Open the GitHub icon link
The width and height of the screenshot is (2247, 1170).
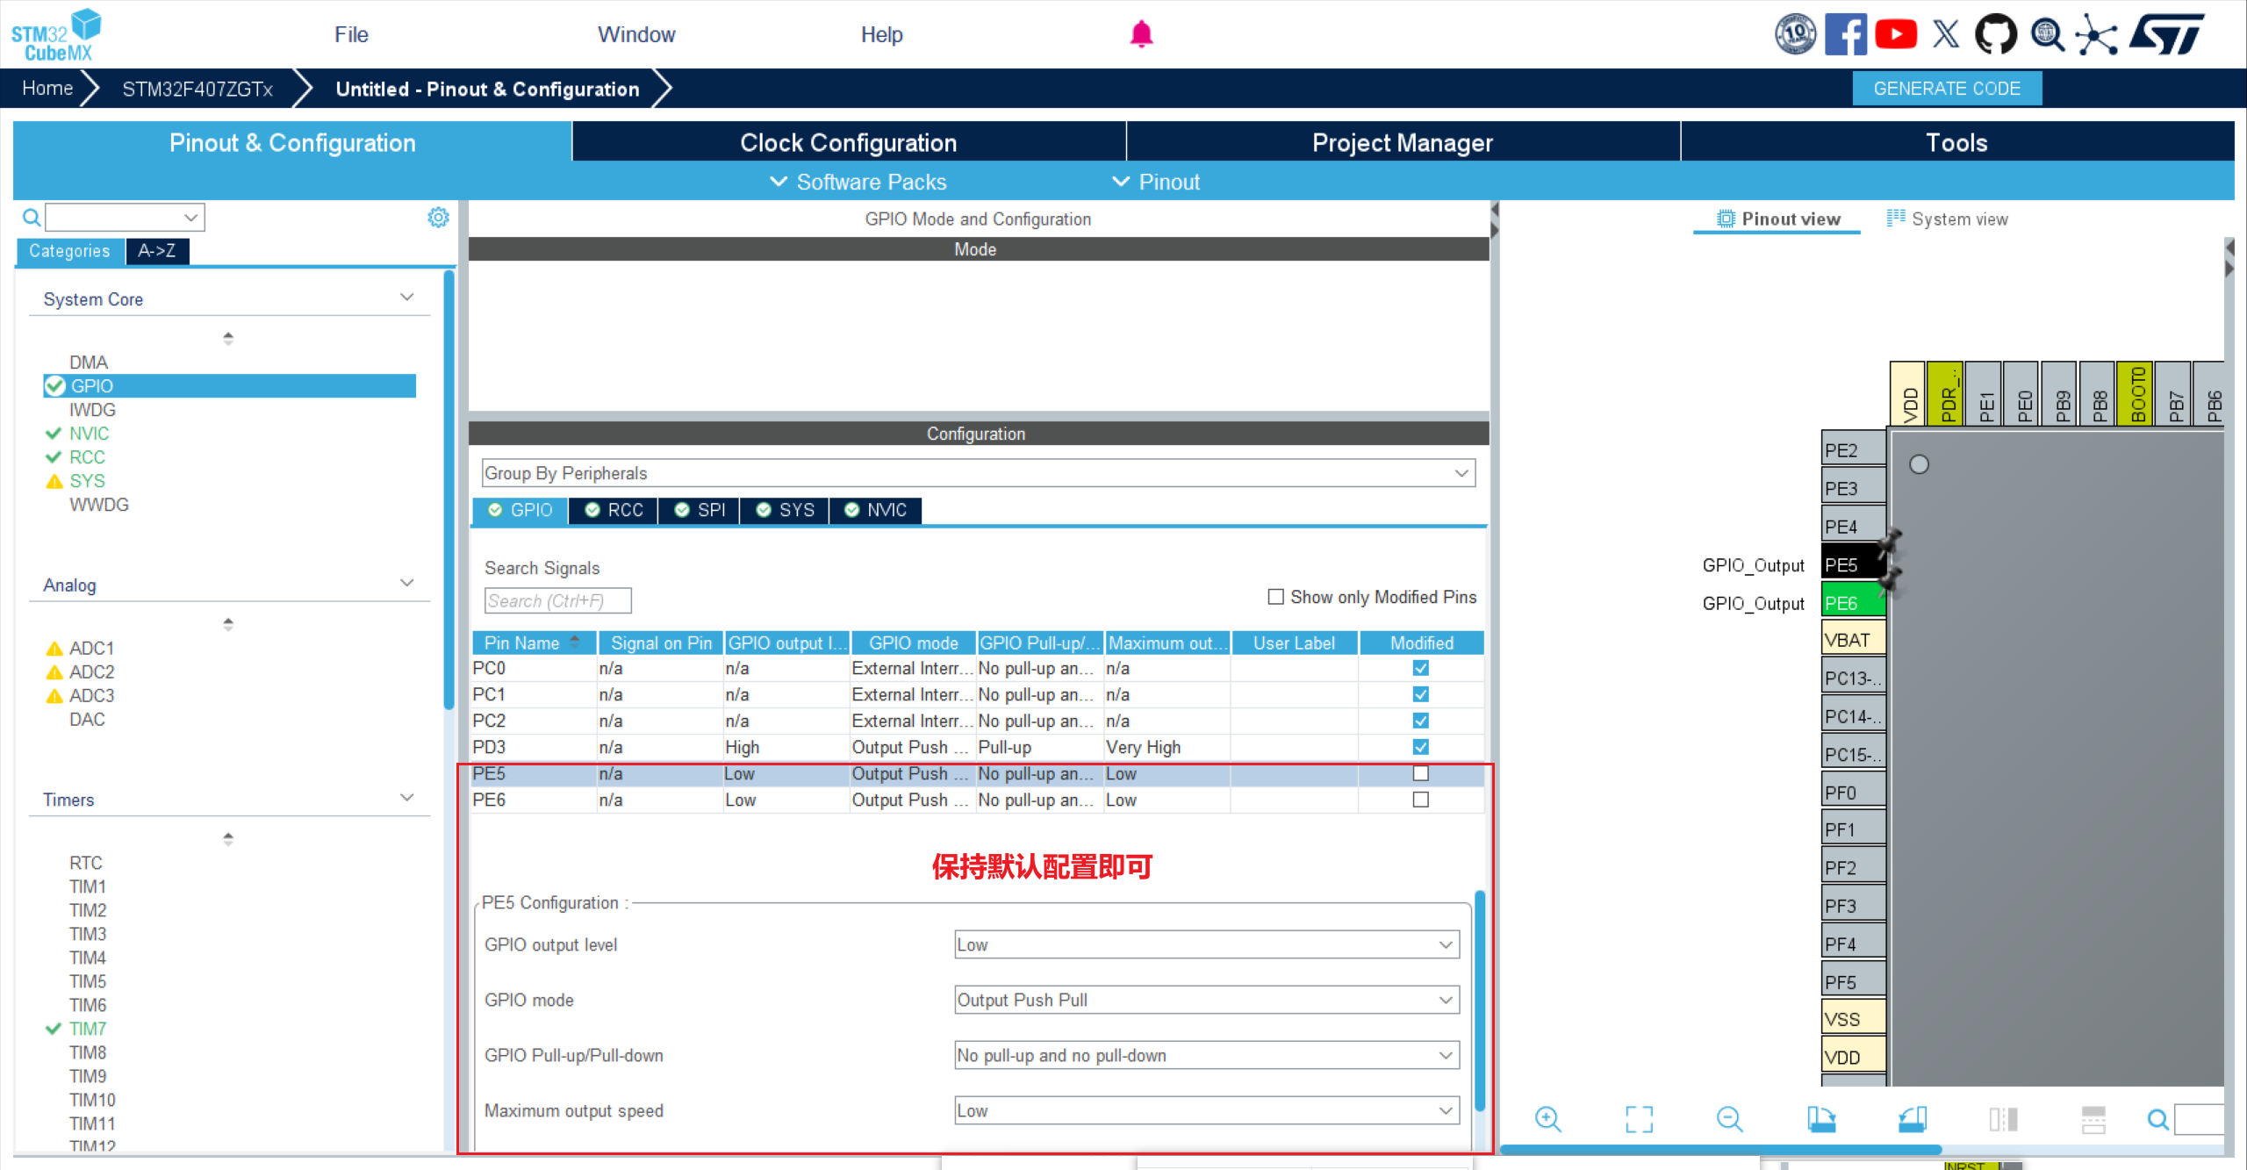(1995, 34)
